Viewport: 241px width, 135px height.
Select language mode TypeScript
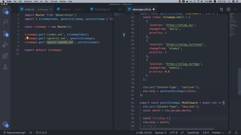193,132
